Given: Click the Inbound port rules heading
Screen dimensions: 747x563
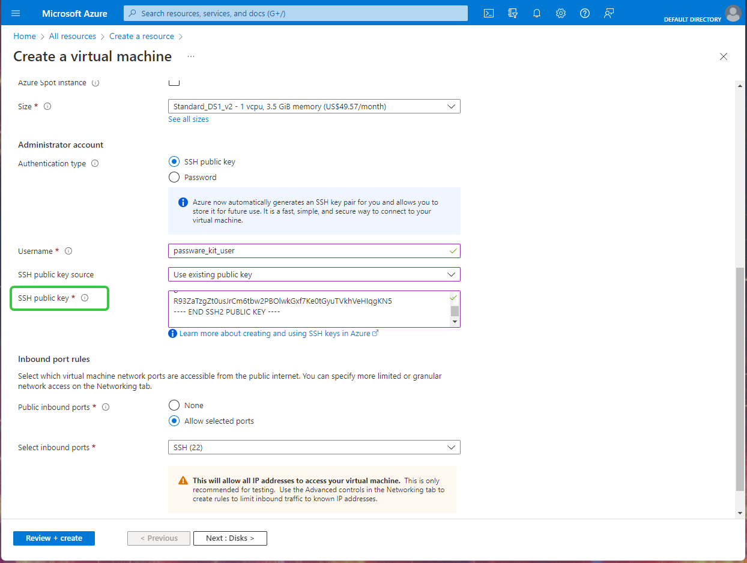Looking at the screenshot, I should 54,359.
